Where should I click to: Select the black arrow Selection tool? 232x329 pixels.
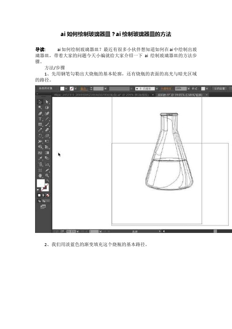pos(40,102)
